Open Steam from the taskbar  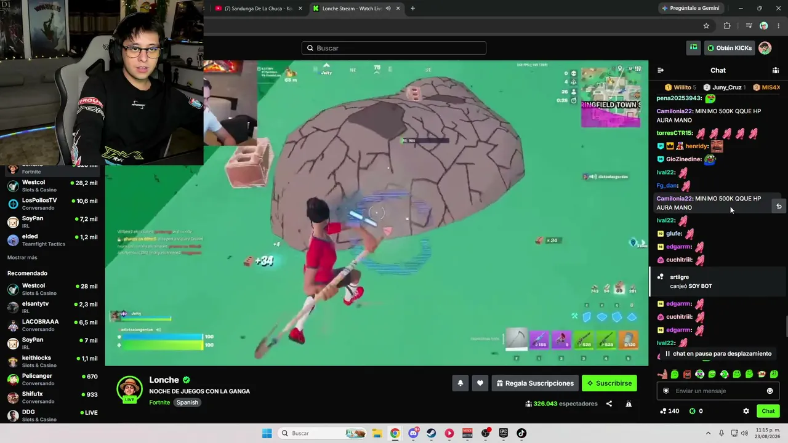(x=431, y=433)
